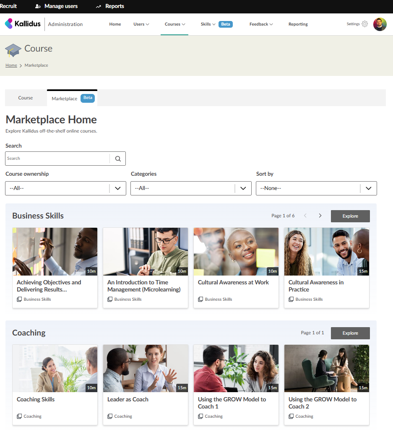Click the Manage users icon
Image resolution: width=393 pixels, height=432 pixels.
38,6
